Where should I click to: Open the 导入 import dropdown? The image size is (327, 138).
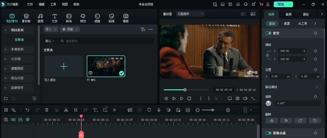[51, 29]
